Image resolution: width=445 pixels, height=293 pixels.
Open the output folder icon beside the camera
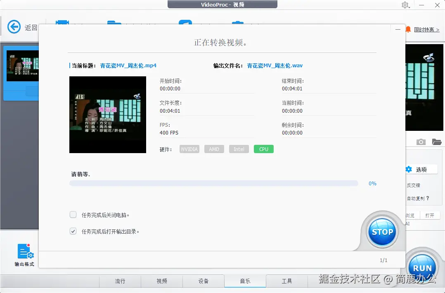coord(436,142)
